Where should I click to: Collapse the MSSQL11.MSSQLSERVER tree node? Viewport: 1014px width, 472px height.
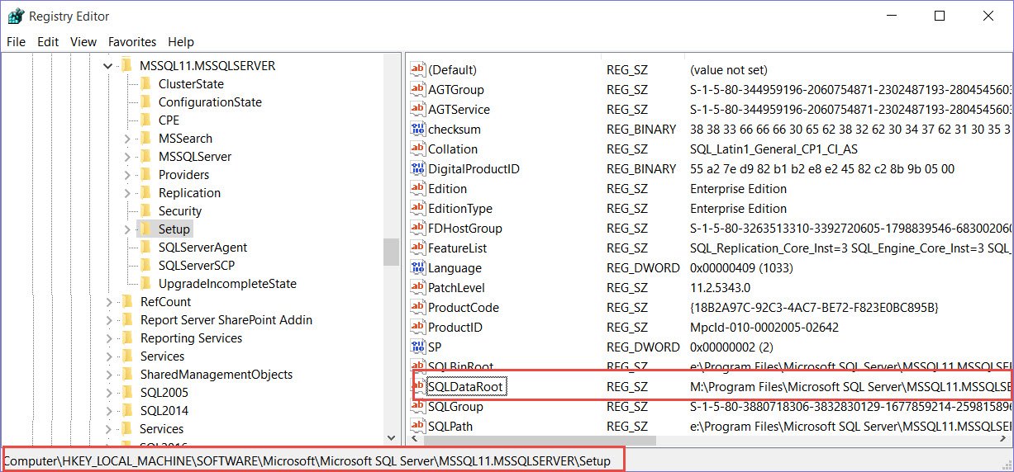click(x=108, y=66)
